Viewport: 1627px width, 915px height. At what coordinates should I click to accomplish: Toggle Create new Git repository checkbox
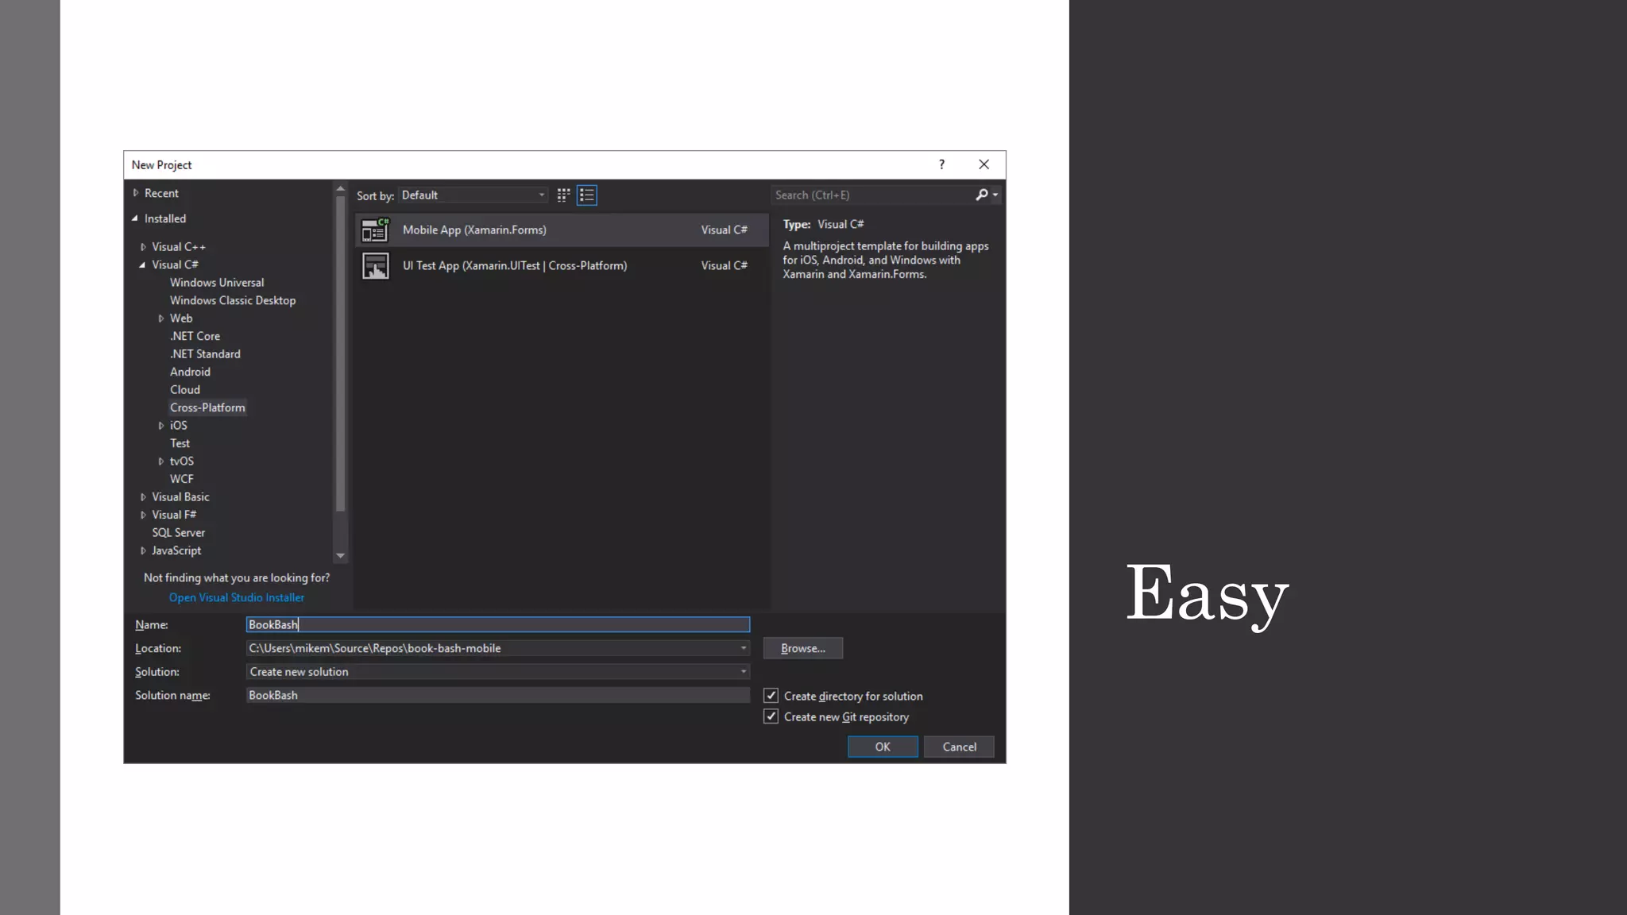(771, 716)
